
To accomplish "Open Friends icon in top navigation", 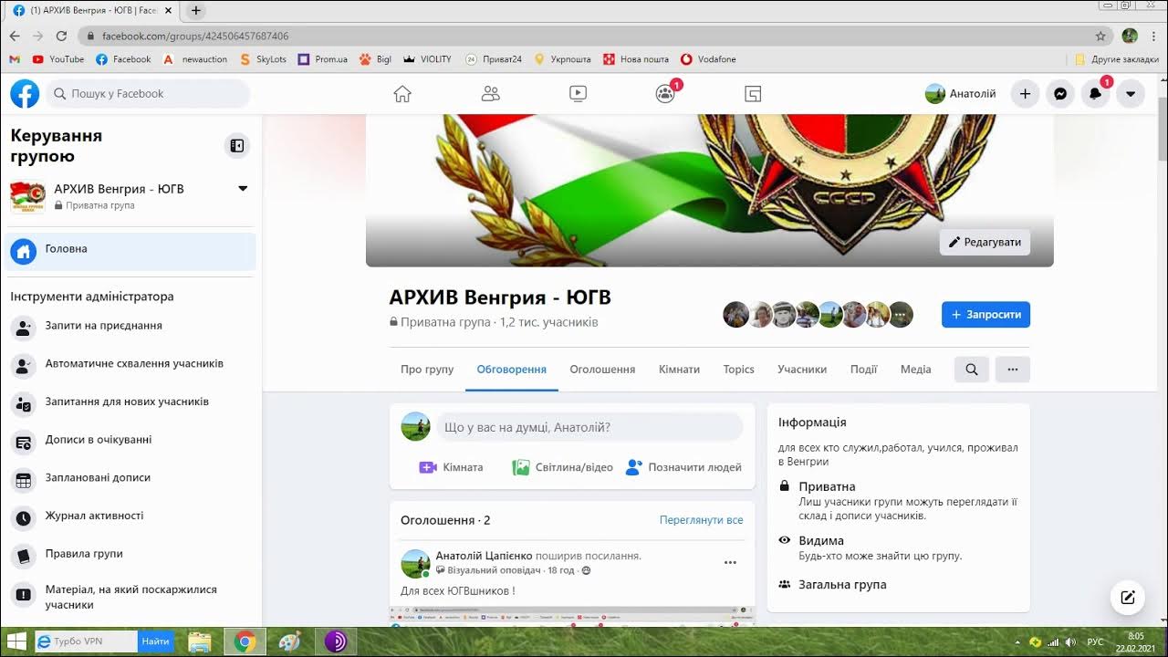I will point(490,93).
